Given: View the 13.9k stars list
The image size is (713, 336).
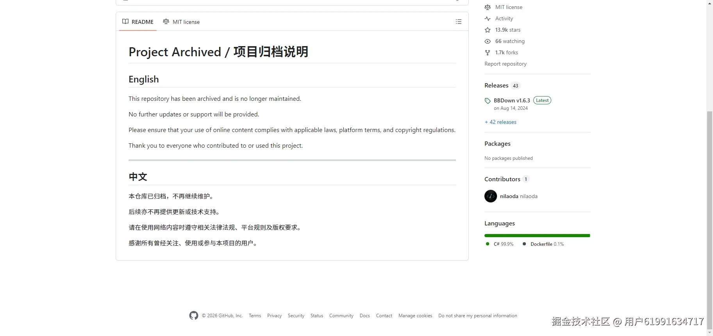Looking at the screenshot, I should pos(508,30).
